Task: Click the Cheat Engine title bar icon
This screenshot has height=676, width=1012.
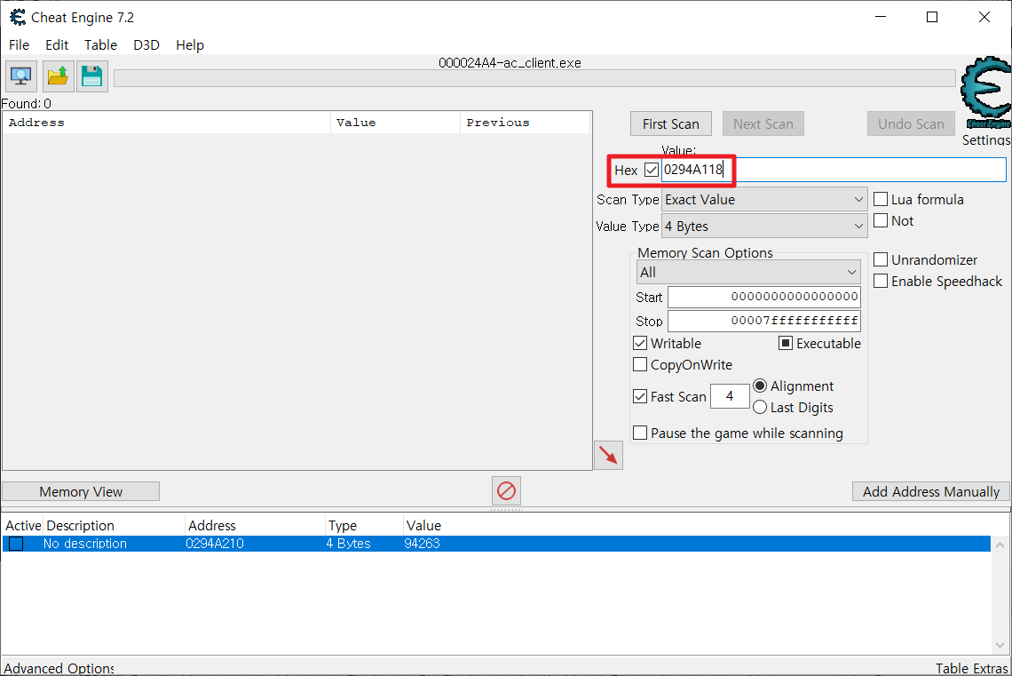Action: click(x=18, y=18)
